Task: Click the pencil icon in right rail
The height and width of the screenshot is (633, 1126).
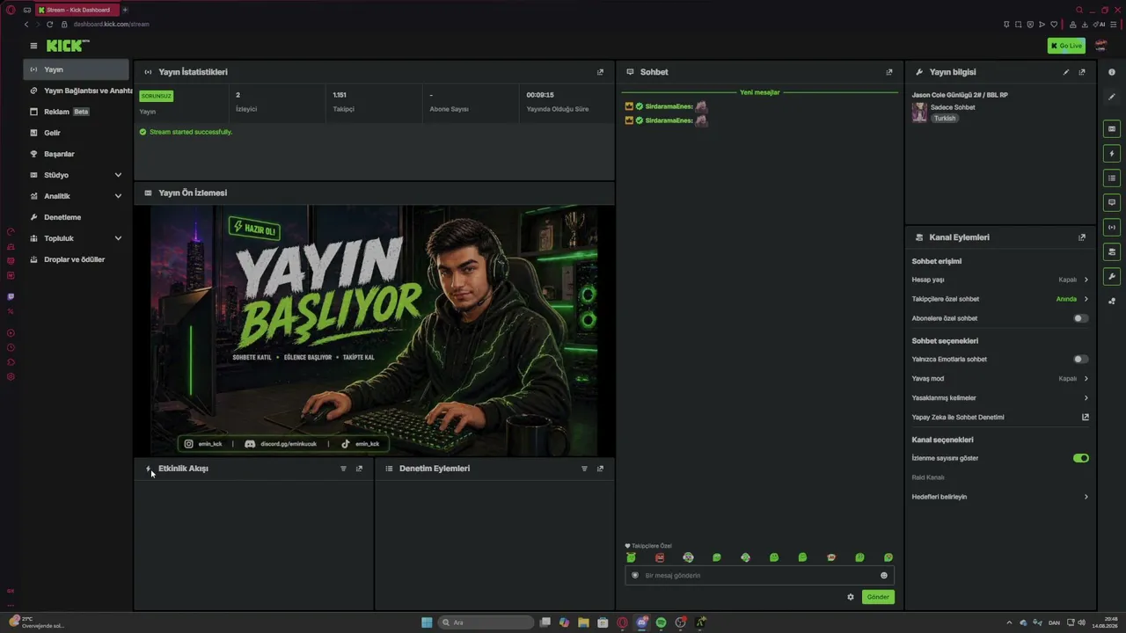Action: [x=1112, y=97]
